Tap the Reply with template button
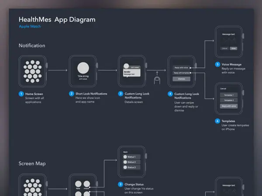 click(x=182, y=73)
